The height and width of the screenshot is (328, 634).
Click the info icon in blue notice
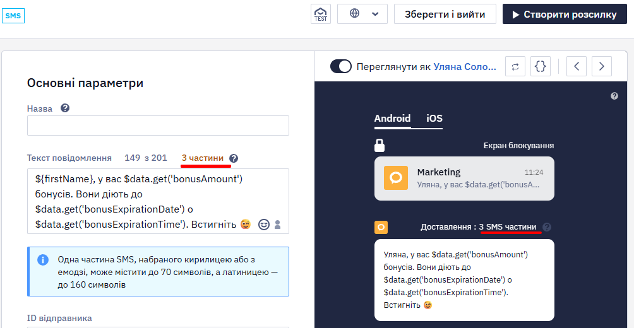43,260
